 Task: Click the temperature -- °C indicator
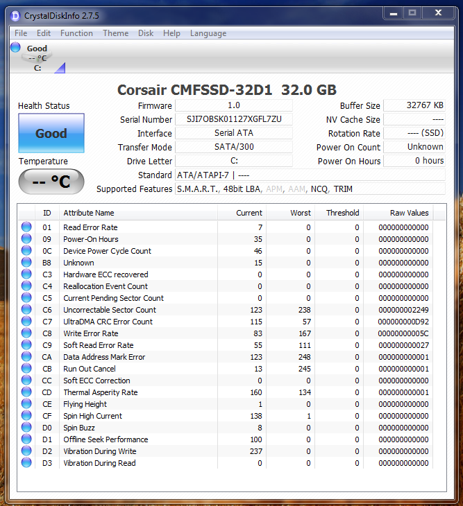tap(51, 182)
